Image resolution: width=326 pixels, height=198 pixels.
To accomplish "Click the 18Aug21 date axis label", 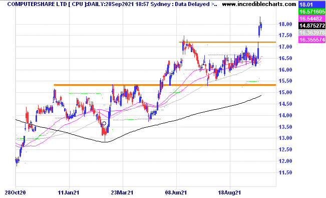I will click(229, 192).
